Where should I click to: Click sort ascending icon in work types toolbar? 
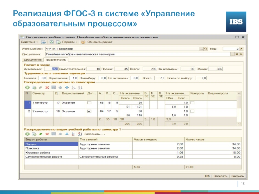click(x=73, y=134)
